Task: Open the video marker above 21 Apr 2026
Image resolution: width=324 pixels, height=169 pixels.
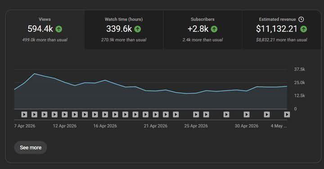Action: point(156,114)
